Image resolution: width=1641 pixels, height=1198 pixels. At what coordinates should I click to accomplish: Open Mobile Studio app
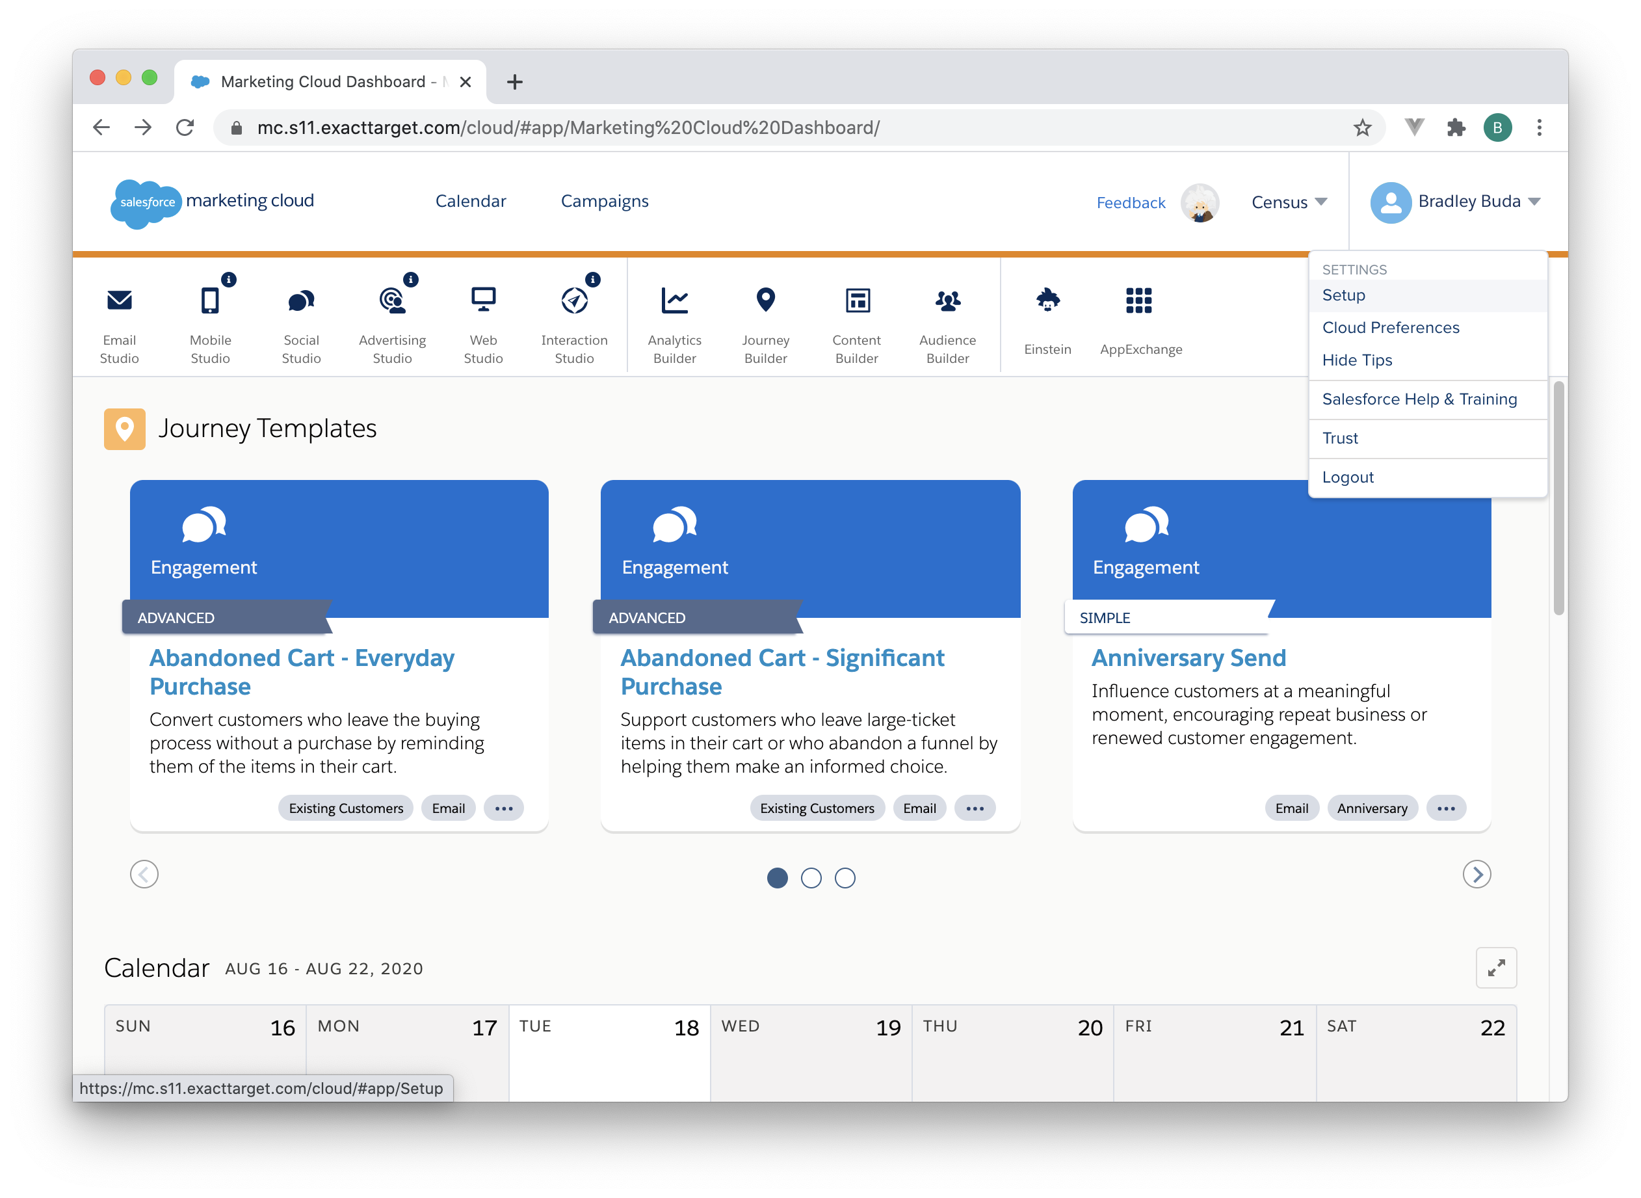coord(210,300)
